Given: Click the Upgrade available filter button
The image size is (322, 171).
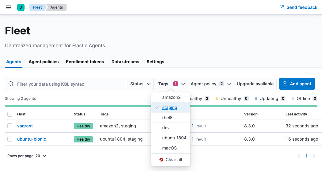Looking at the screenshot, I should point(255,84).
